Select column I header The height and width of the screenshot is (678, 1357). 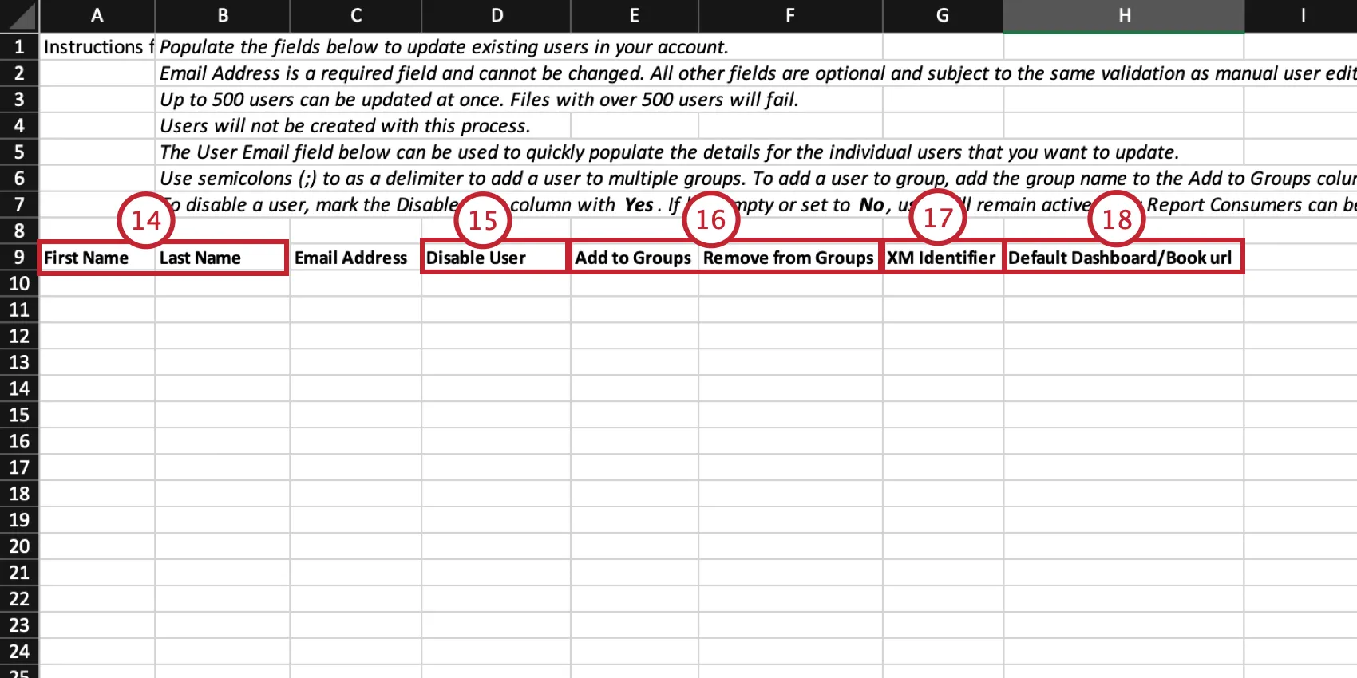1303,15
